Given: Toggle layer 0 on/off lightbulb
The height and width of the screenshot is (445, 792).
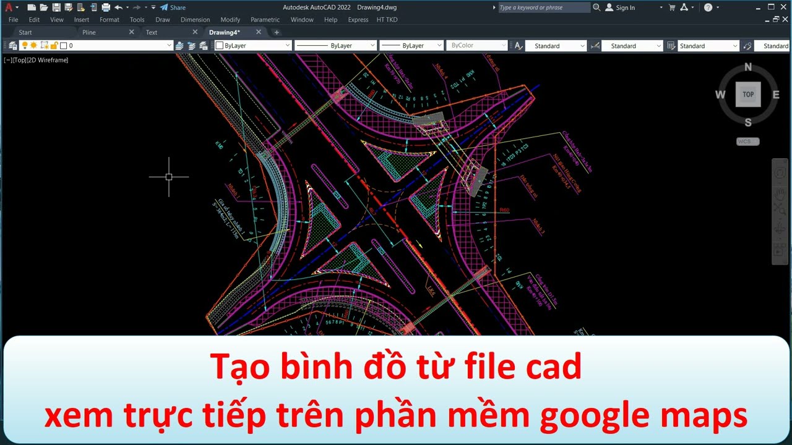Looking at the screenshot, I should [x=25, y=46].
